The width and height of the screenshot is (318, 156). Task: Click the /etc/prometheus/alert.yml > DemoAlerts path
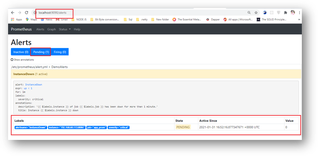point(40,67)
